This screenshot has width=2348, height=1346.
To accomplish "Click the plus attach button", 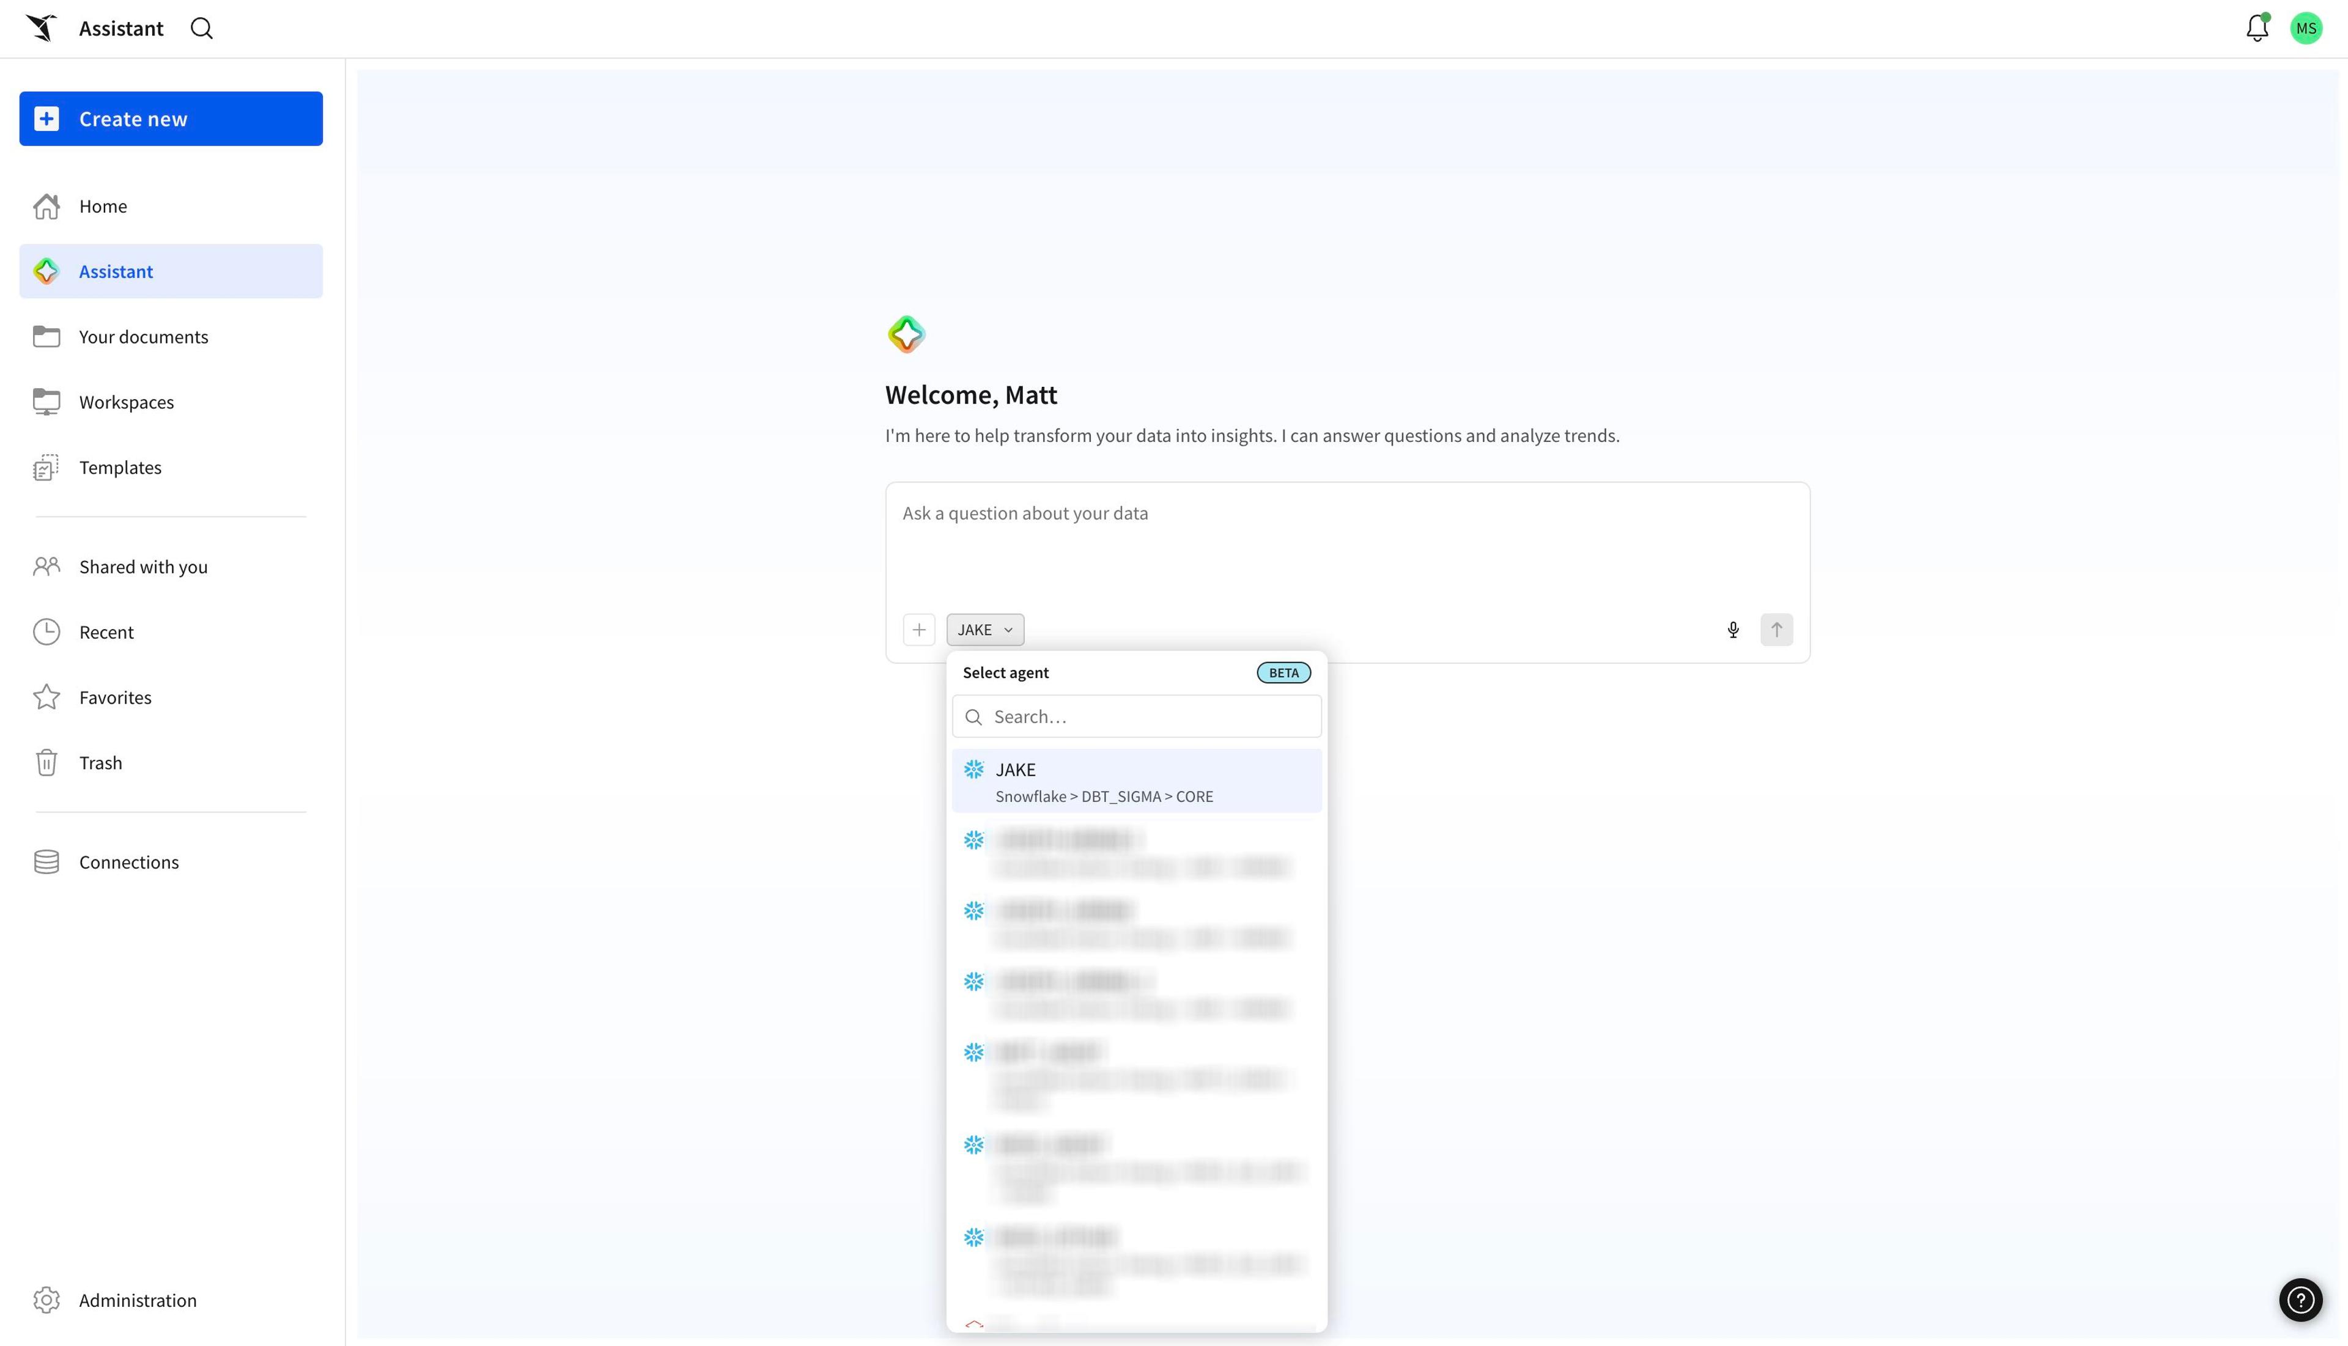I will [x=918, y=630].
